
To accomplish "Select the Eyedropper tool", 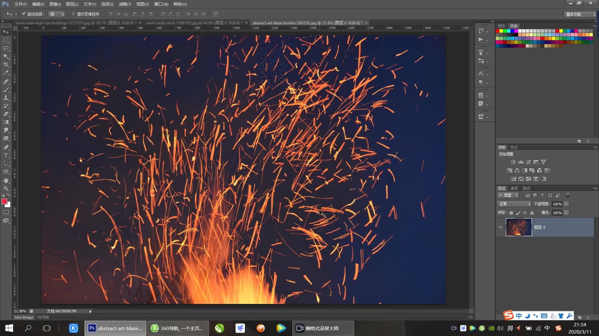I will click(6, 73).
